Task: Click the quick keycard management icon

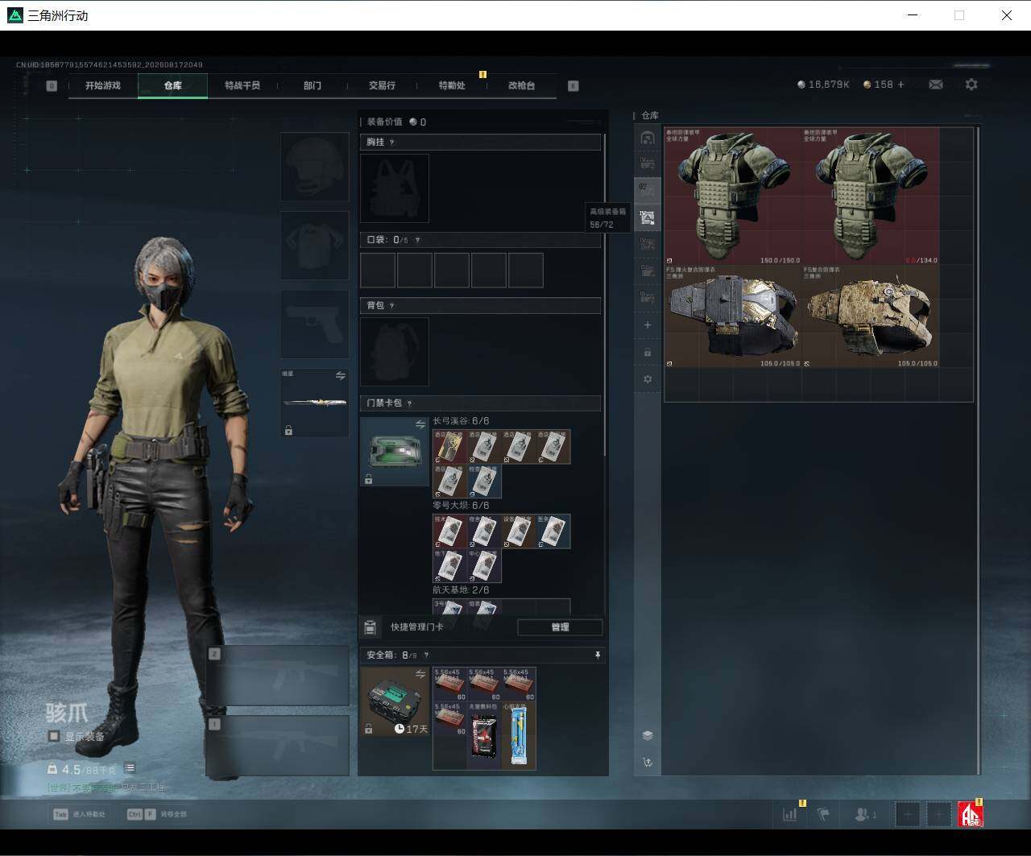Action: (x=371, y=627)
